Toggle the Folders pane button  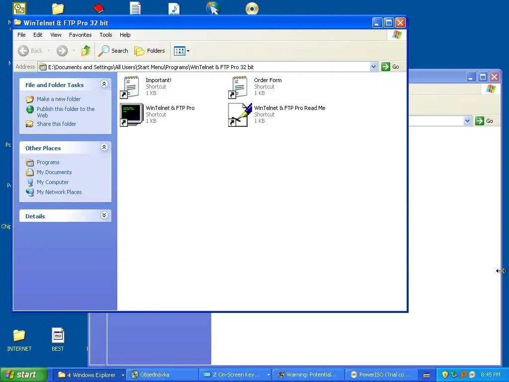click(150, 51)
